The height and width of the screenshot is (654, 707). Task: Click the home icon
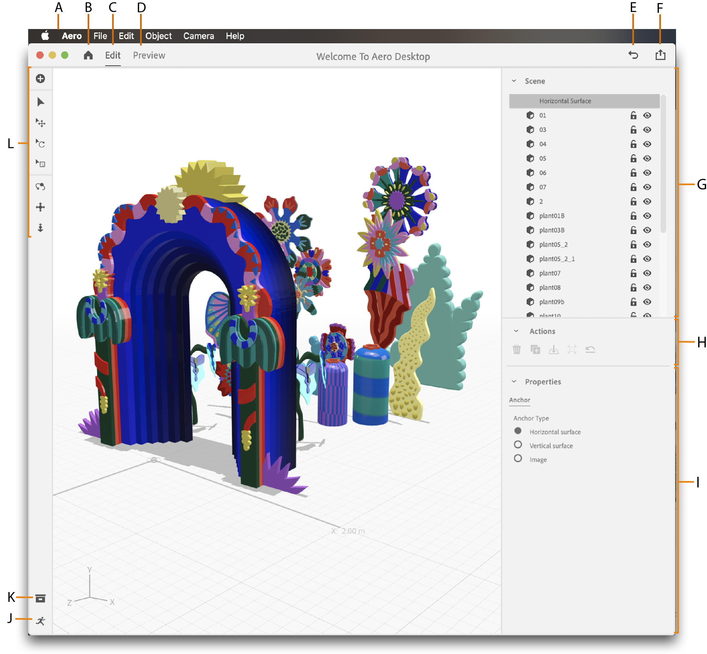pyautogui.click(x=88, y=55)
